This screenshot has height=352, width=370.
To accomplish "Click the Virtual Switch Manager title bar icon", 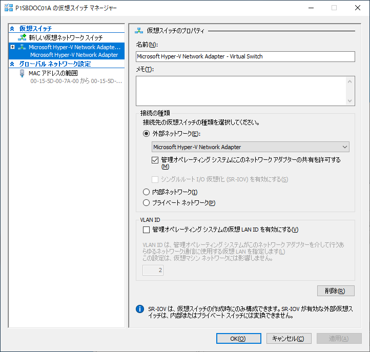I will pyautogui.click(x=9, y=8).
